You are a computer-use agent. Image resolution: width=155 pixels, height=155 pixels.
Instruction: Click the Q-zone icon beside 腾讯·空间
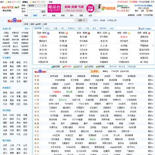point(109,33)
